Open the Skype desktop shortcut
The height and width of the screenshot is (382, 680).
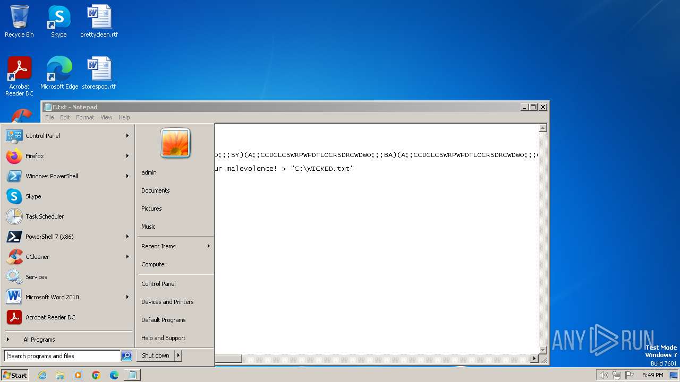click(x=59, y=21)
